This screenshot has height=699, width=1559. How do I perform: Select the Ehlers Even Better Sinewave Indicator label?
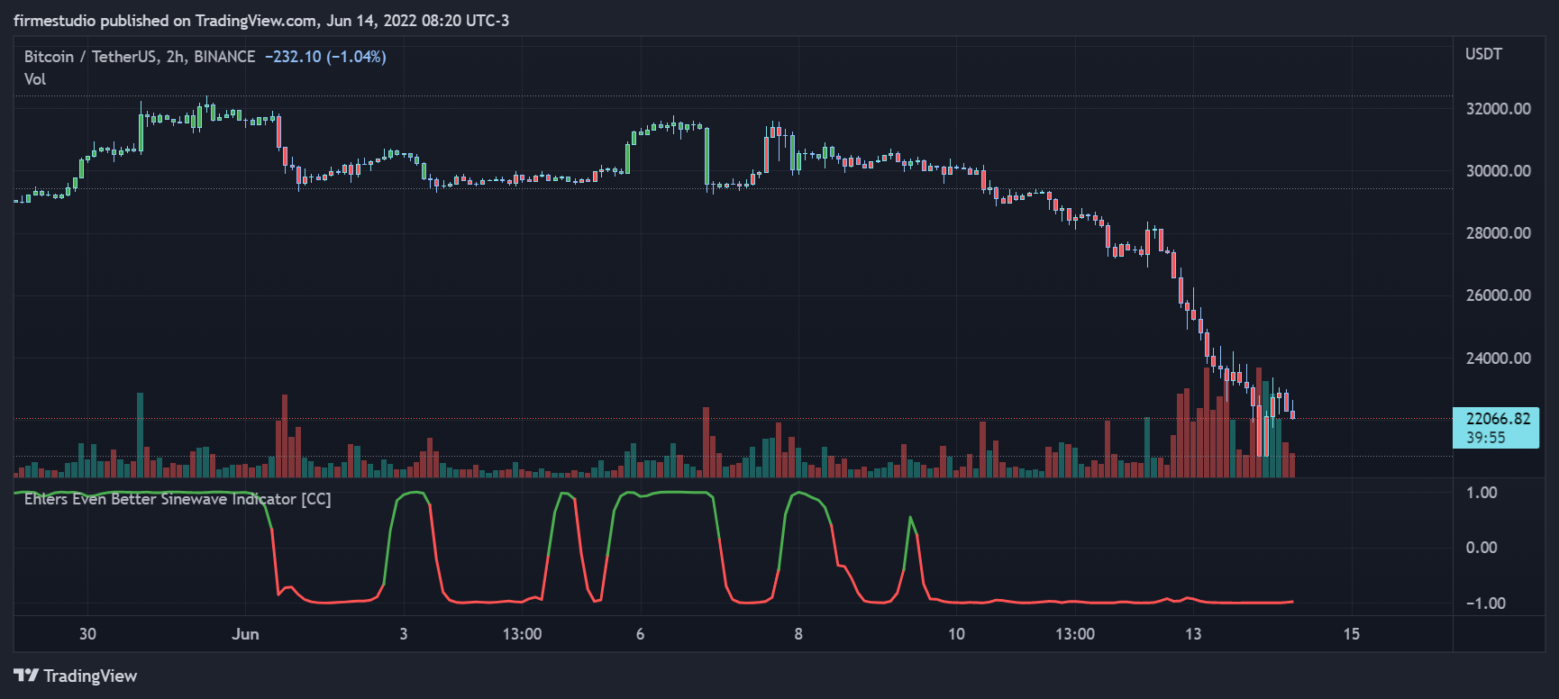178,499
